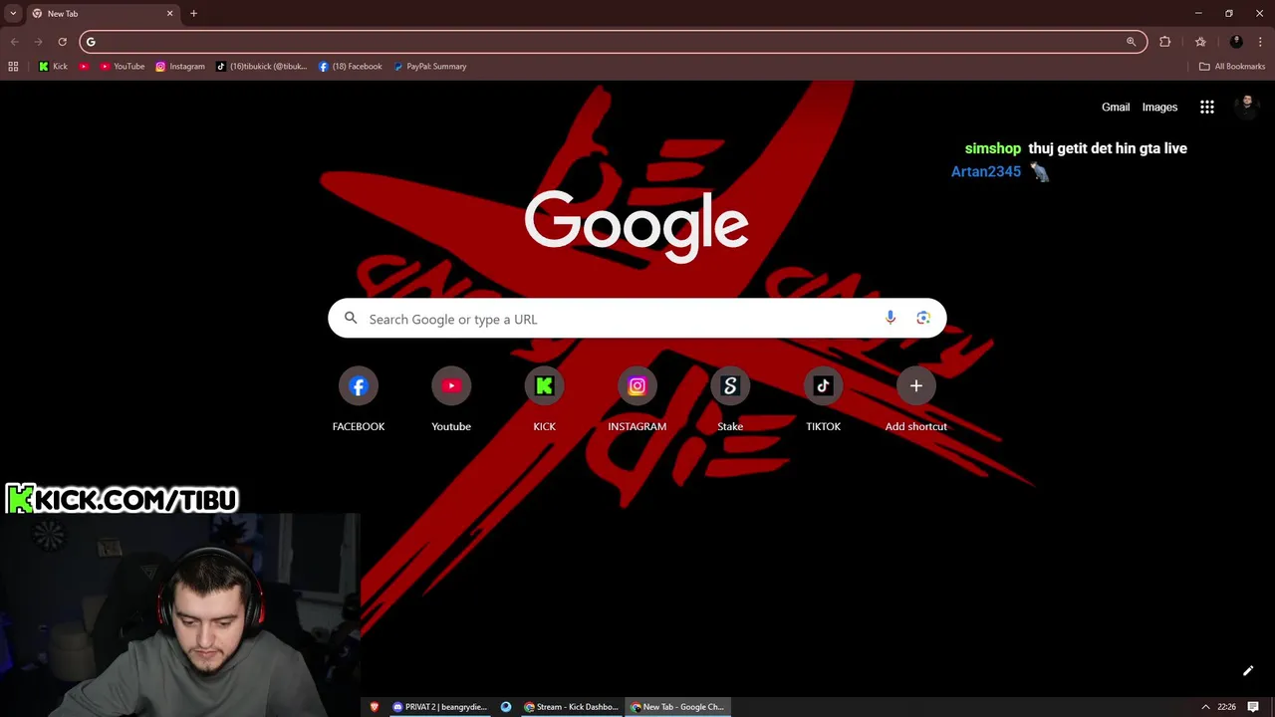
Task: Open Chrome's three-dot menu
Action: click(1260, 42)
